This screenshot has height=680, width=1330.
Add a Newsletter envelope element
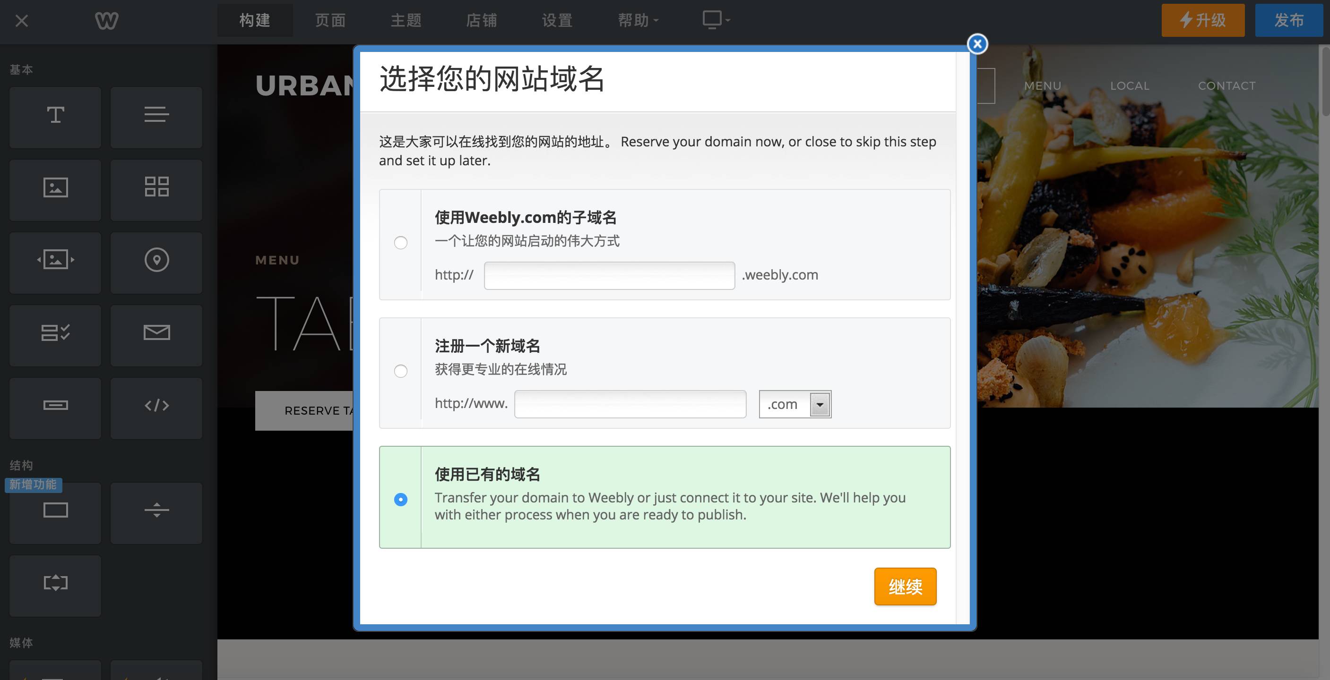(x=156, y=335)
